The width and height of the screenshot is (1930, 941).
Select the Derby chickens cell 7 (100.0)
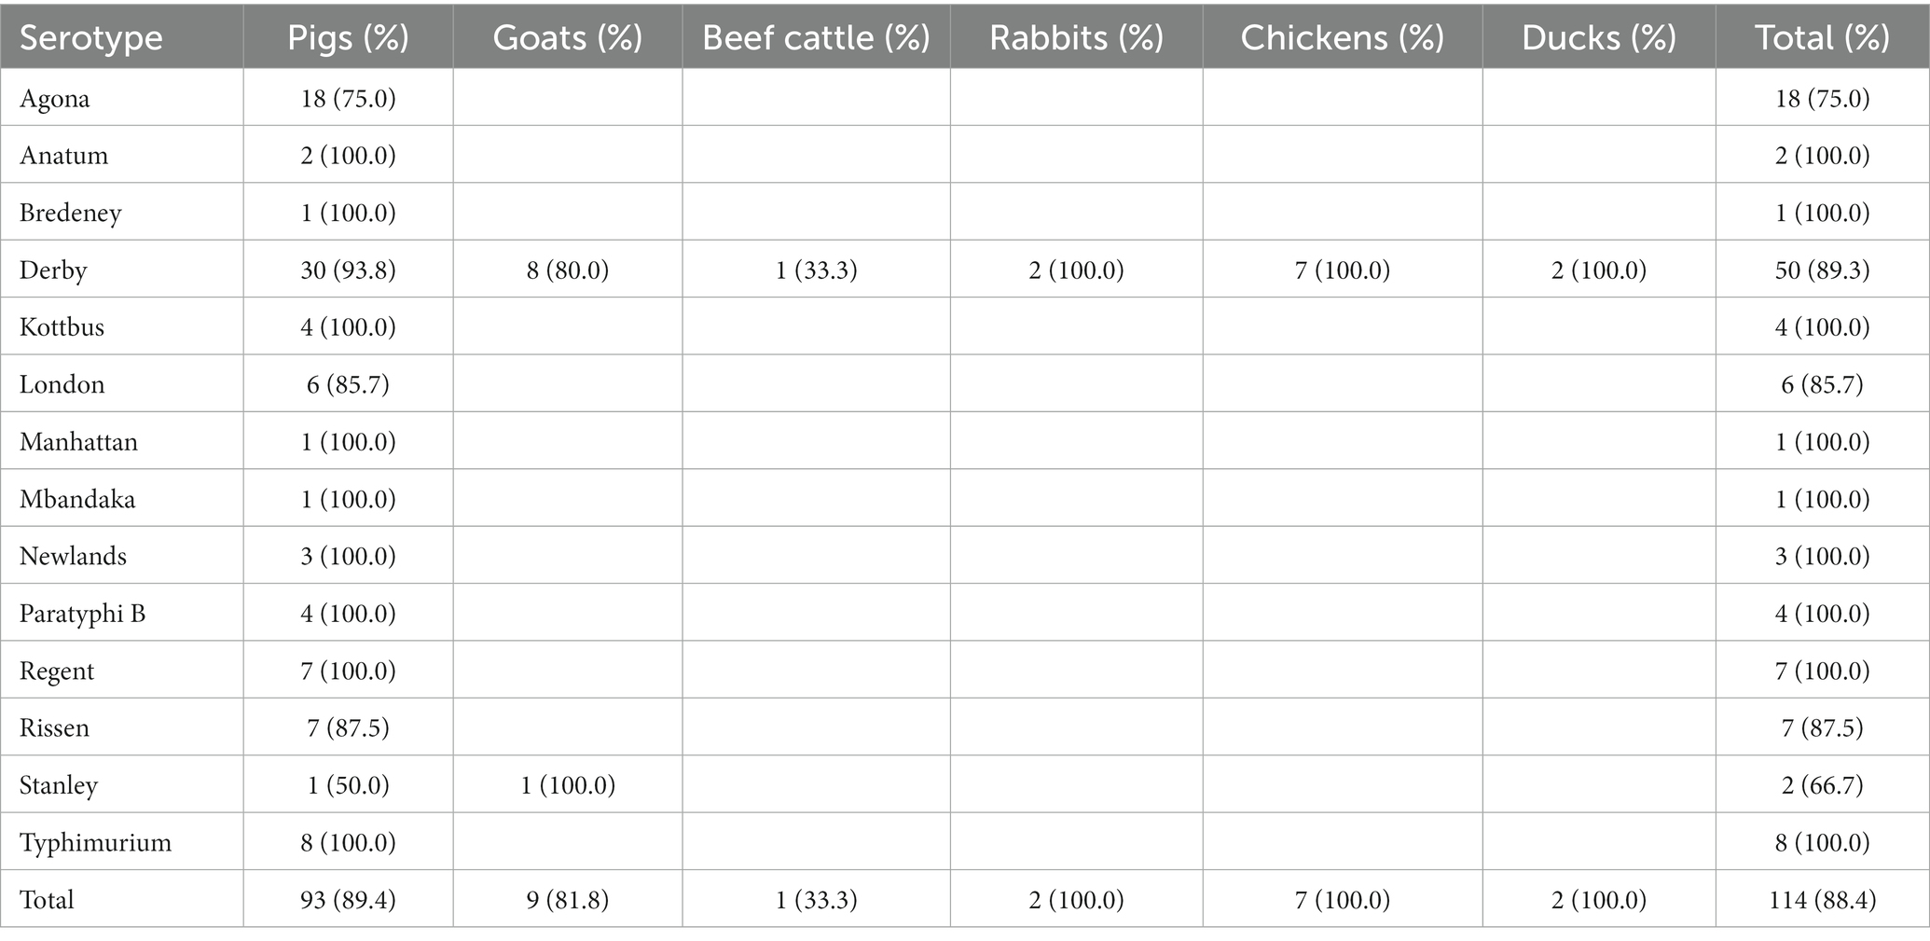pos(1343,270)
